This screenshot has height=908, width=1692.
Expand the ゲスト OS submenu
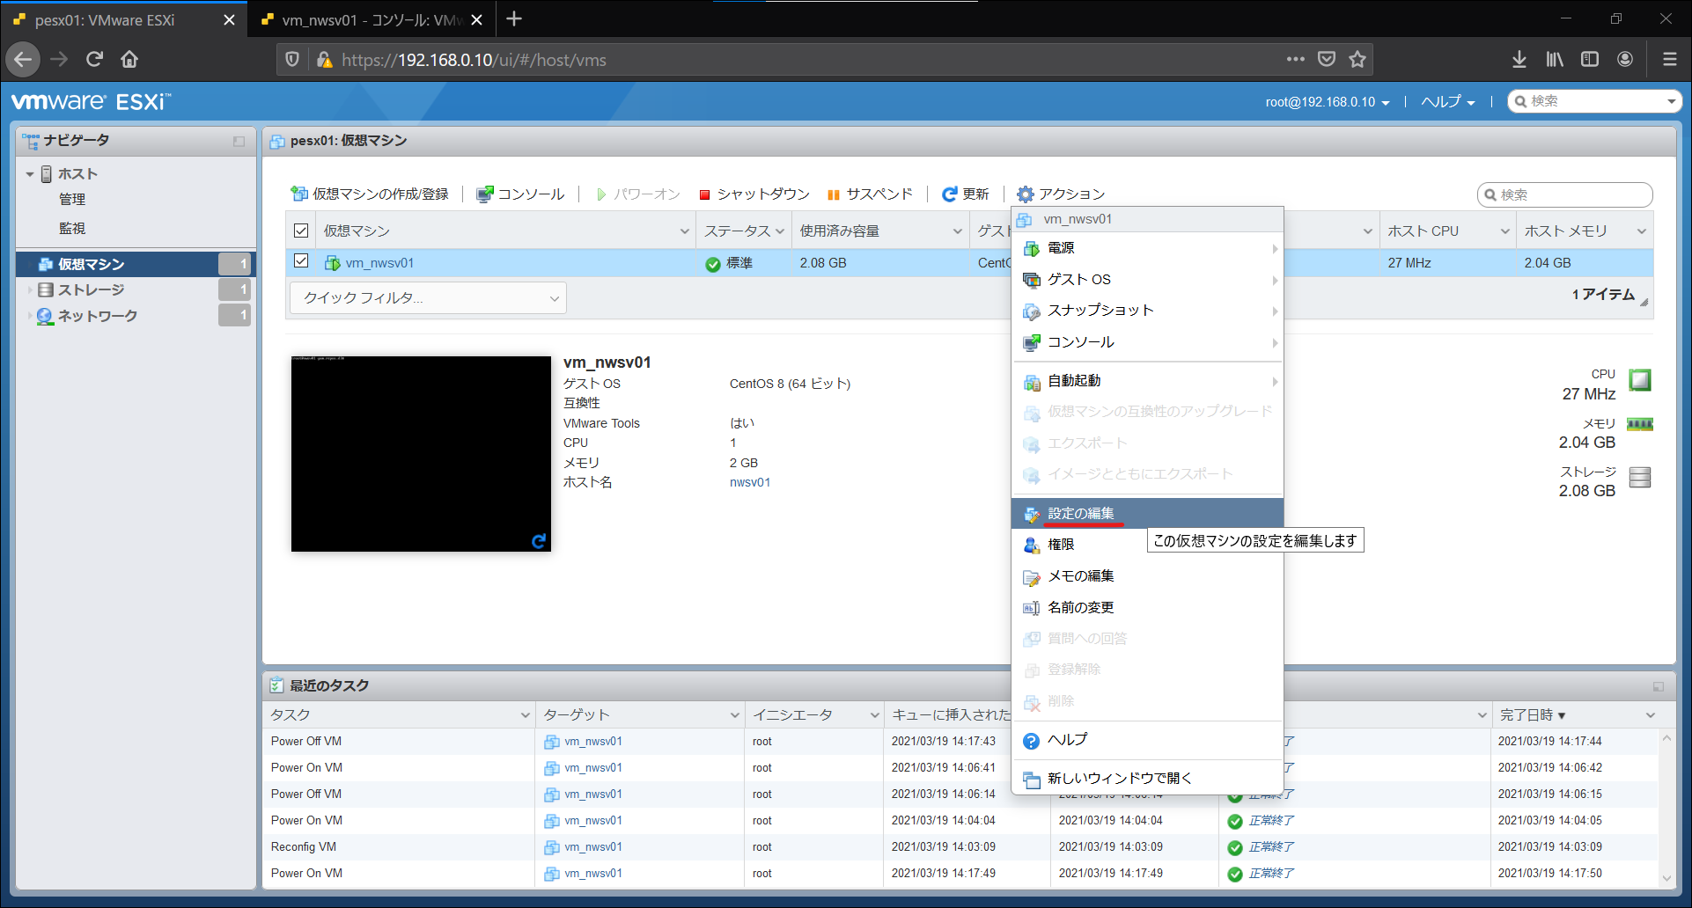(1148, 280)
